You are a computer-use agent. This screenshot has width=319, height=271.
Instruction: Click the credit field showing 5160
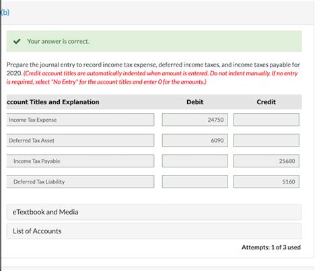point(267,182)
